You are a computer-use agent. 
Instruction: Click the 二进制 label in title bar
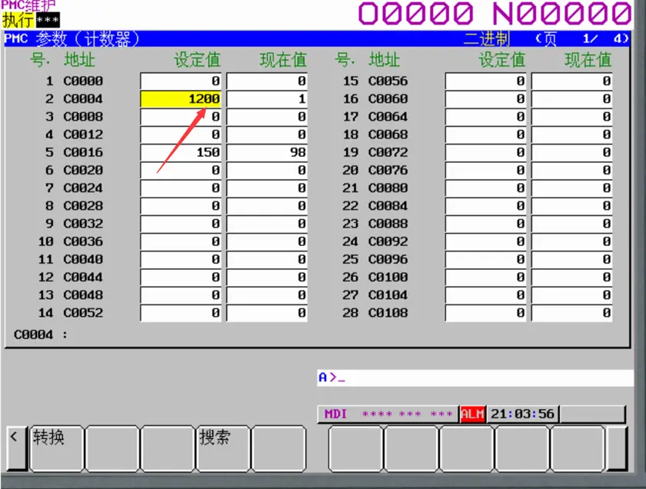pyautogui.click(x=487, y=39)
